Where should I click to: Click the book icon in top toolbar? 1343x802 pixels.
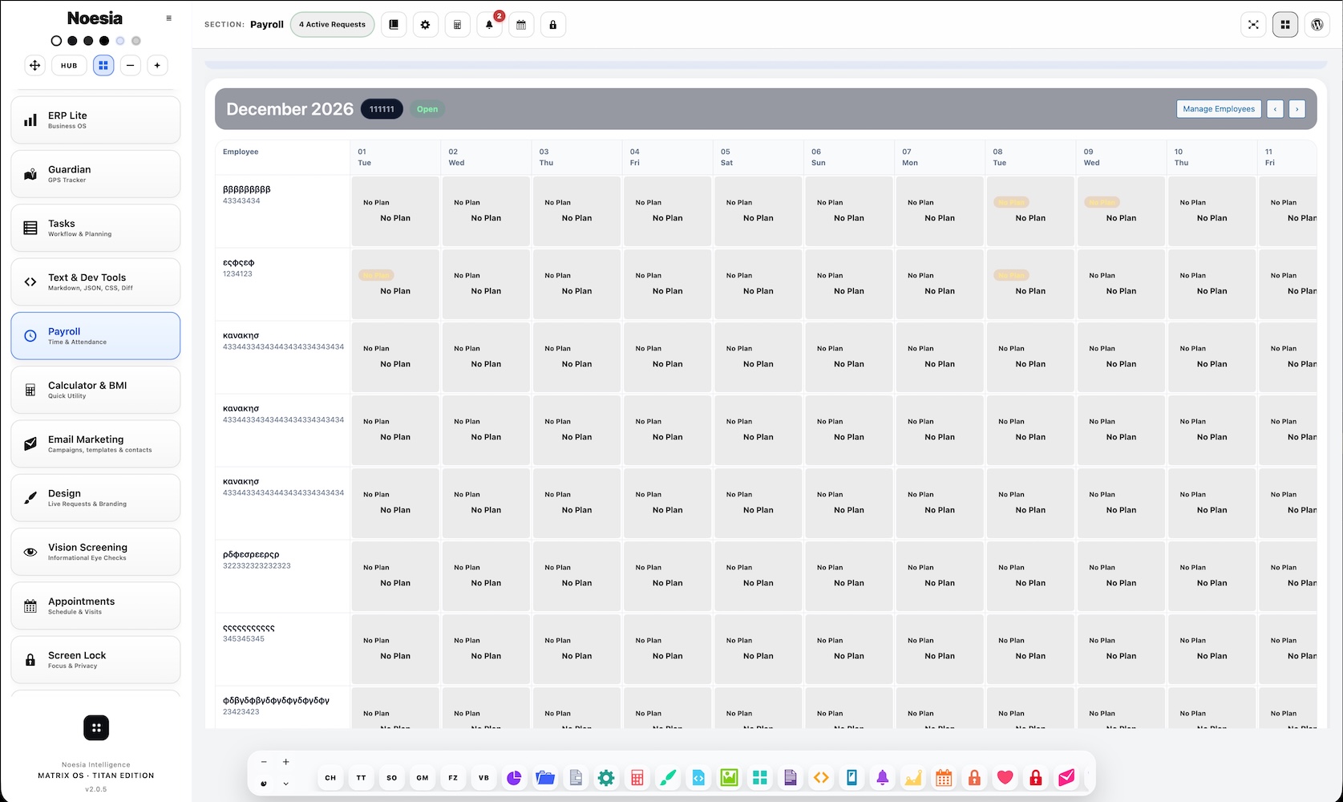pos(394,25)
